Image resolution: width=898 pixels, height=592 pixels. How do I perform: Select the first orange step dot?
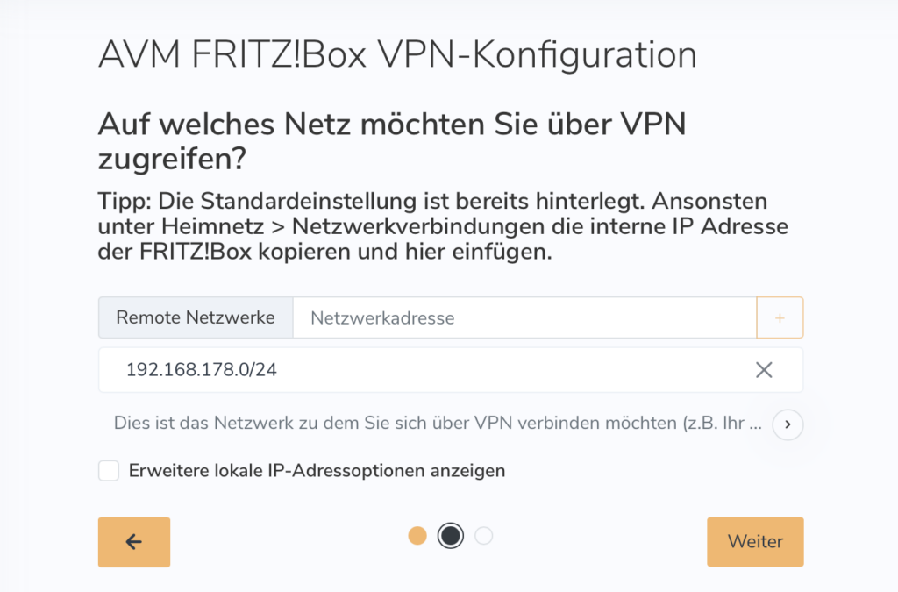point(417,535)
